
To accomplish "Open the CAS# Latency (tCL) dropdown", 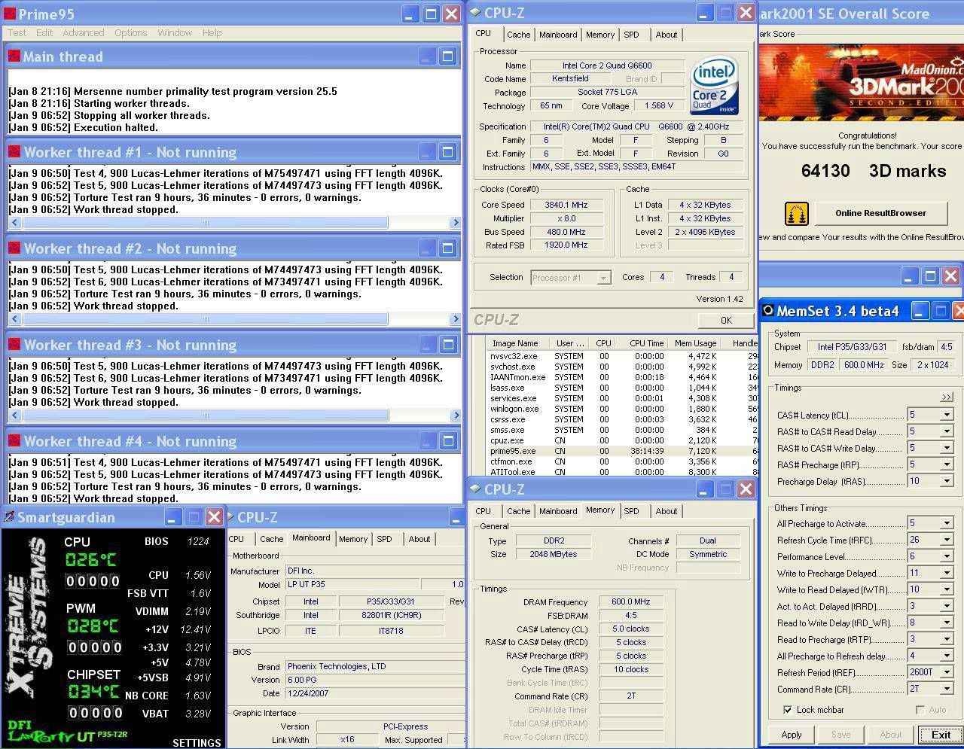I will click(x=947, y=415).
